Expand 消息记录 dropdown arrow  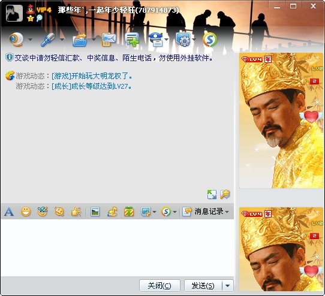click(227, 212)
